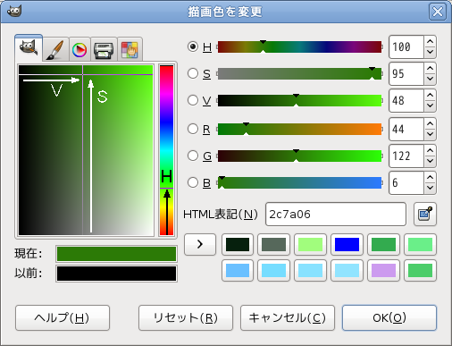
Task: Select the V value radio button
Action: pyautogui.click(x=193, y=100)
